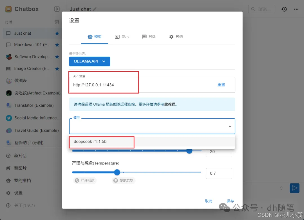Viewport: 304px width, 220px height.
Task: Click the 翻译助手 (示例) icon
Action: click(9, 143)
